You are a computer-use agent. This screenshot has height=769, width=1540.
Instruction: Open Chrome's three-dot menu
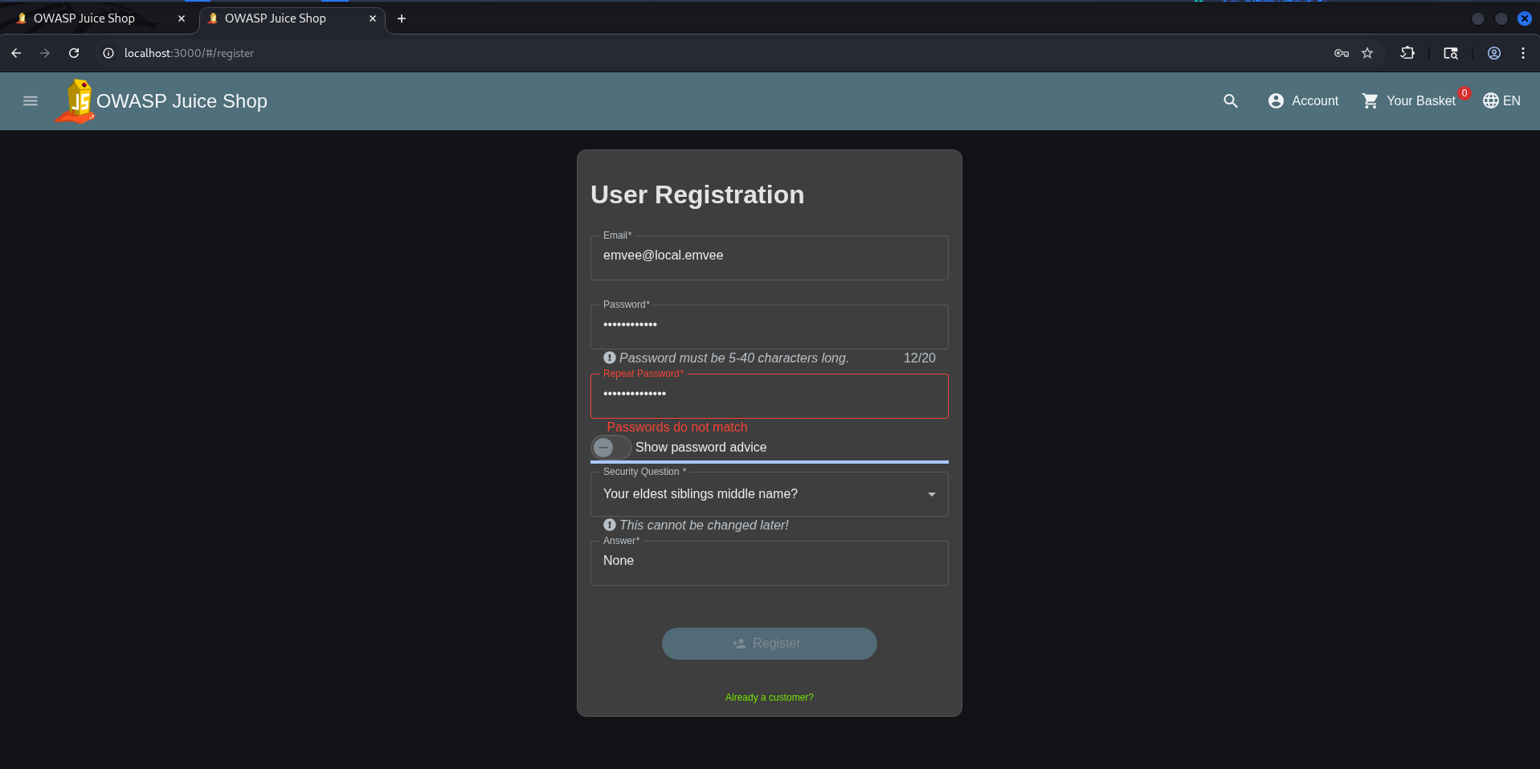1522,53
